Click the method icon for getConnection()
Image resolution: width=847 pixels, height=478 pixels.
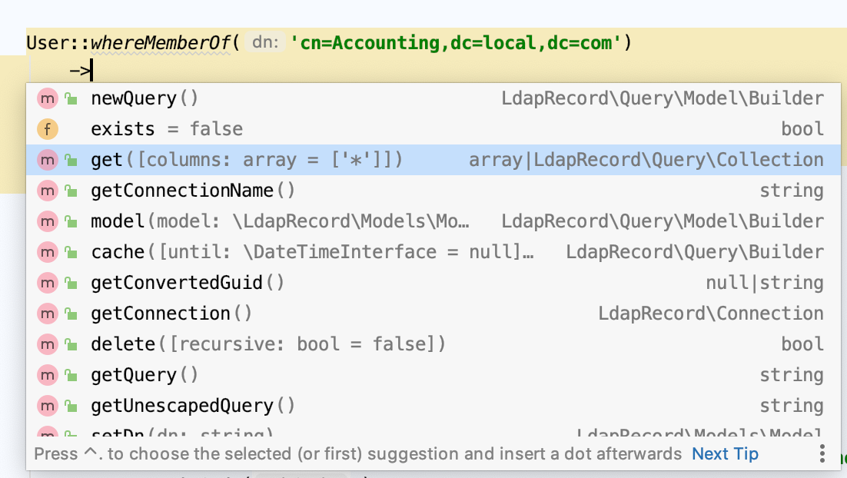[48, 313]
